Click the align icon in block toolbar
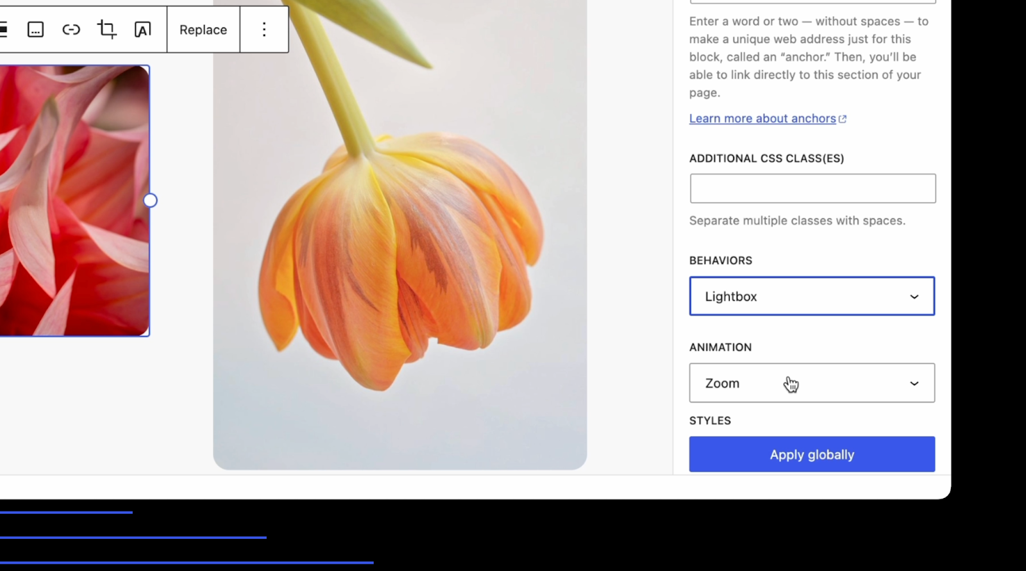 [x=3, y=29]
